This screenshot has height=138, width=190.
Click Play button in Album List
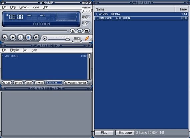(x=104, y=133)
